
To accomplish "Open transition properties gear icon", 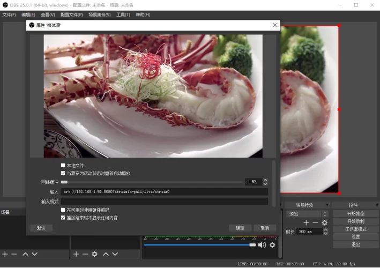I will [324, 222].
